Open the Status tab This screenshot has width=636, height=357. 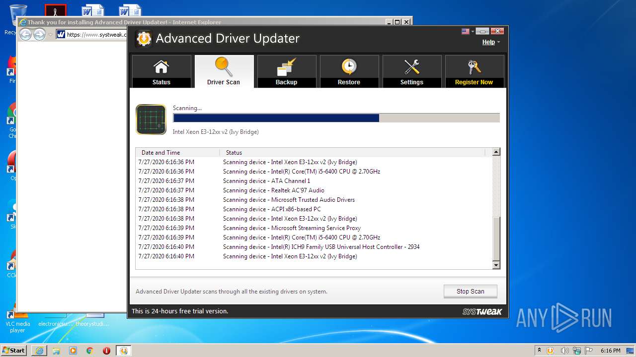tap(161, 71)
